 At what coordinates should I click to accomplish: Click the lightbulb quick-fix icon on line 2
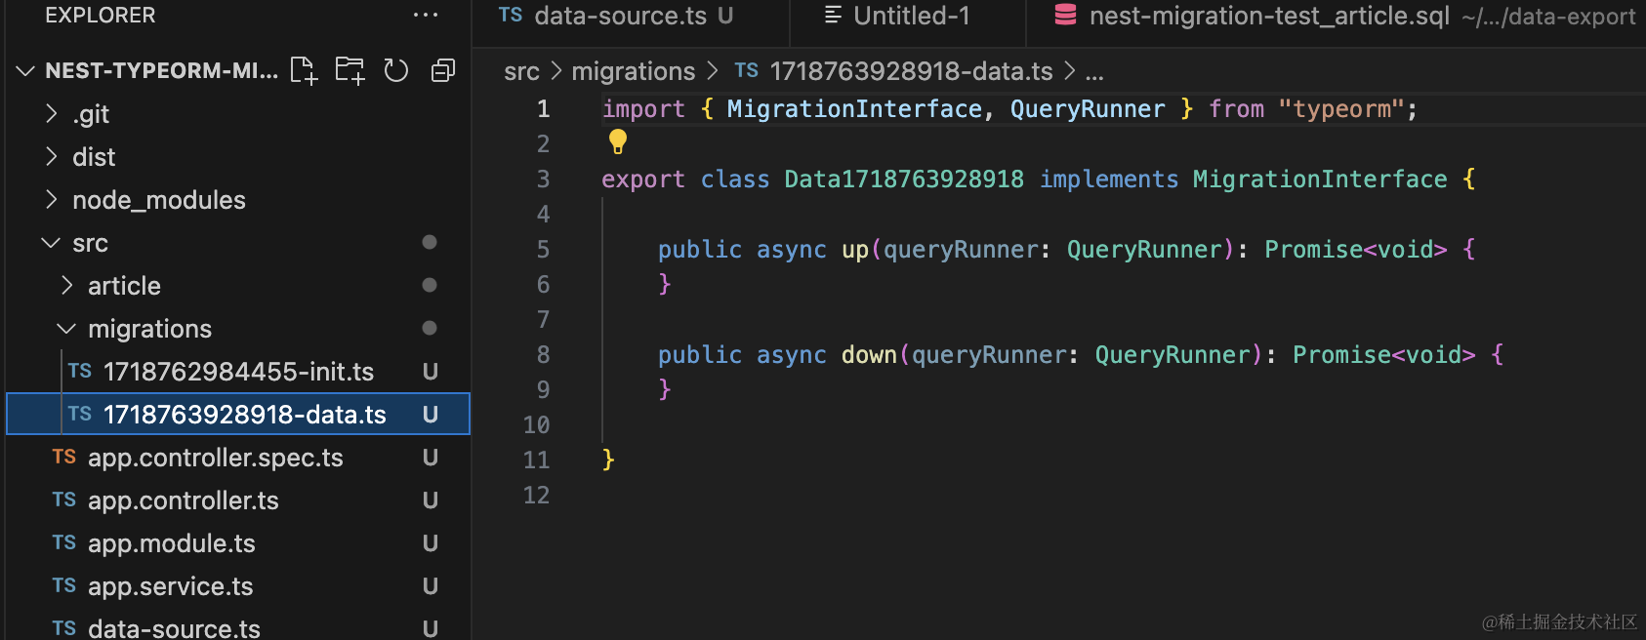tap(618, 142)
